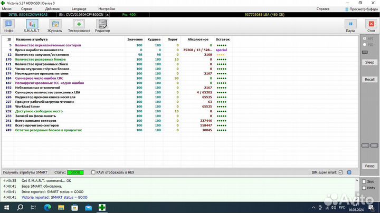Open the Тестирование drive test section
The height and width of the screenshot is (213, 380).
tap(79, 26)
